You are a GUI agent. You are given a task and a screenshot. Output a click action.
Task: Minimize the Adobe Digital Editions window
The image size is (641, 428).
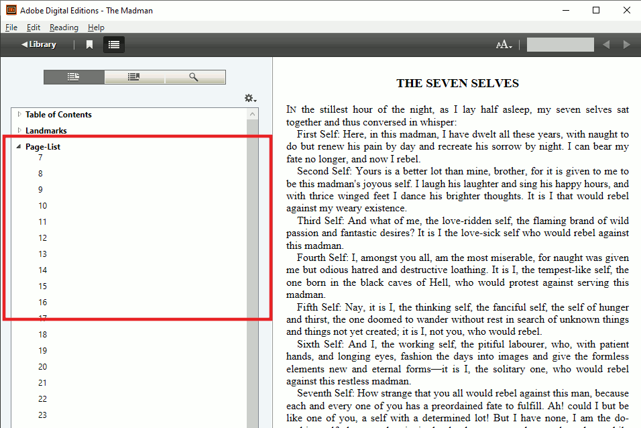coord(566,10)
